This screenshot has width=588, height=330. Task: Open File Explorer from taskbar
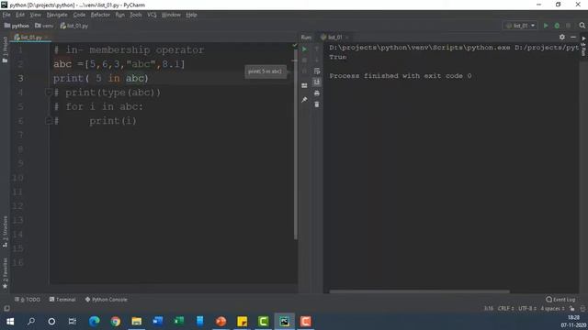click(x=137, y=322)
